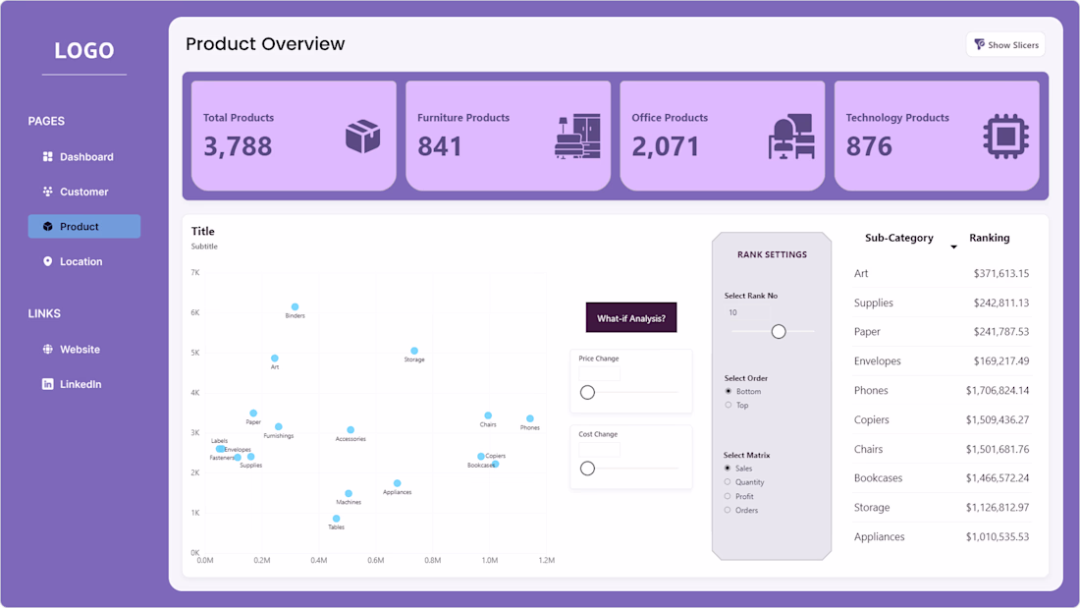Click the Sub-Category column header
The height and width of the screenshot is (608, 1080).
[x=898, y=238]
